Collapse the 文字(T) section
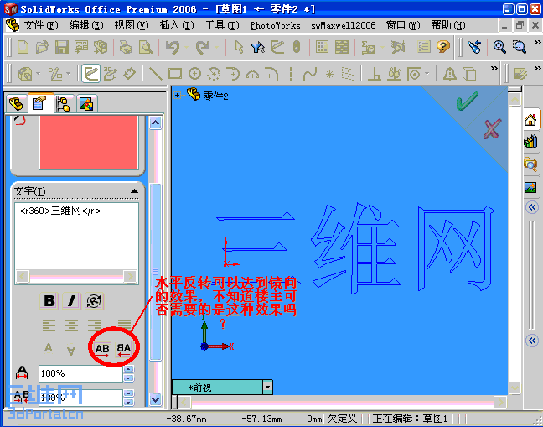This screenshot has width=543, height=427. tap(134, 191)
